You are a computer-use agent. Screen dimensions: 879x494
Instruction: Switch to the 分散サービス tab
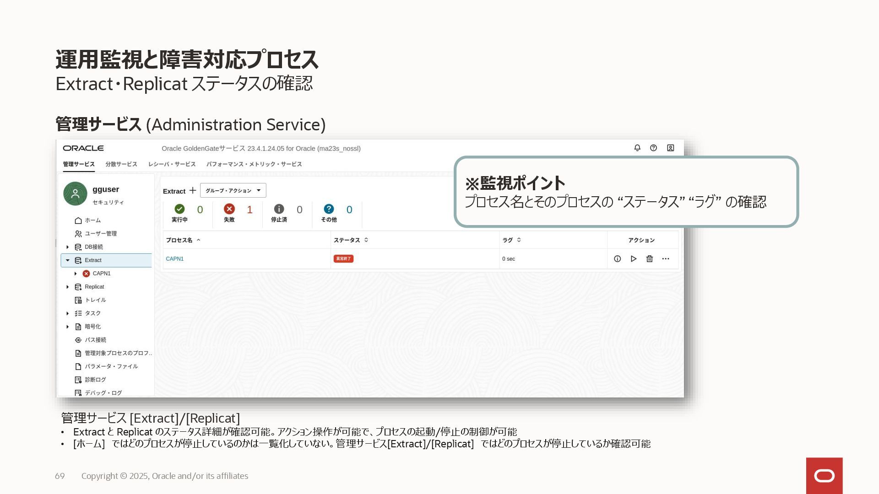tap(121, 164)
